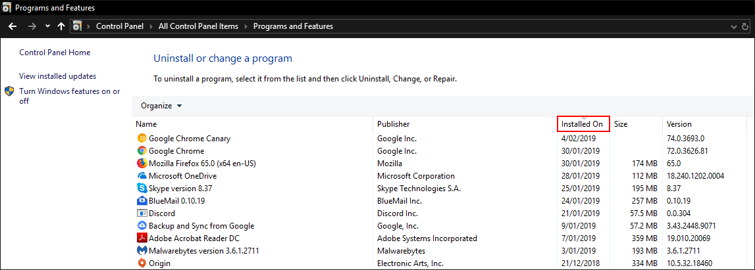This screenshot has height=270, width=755.
Task: Click the Origin icon
Action: click(x=142, y=263)
